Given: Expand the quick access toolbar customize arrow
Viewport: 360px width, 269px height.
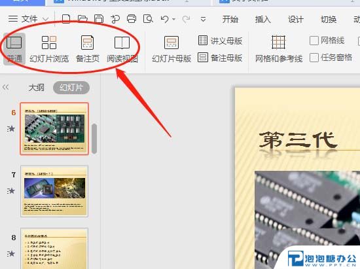Looking at the screenshot, I should click(203, 19).
